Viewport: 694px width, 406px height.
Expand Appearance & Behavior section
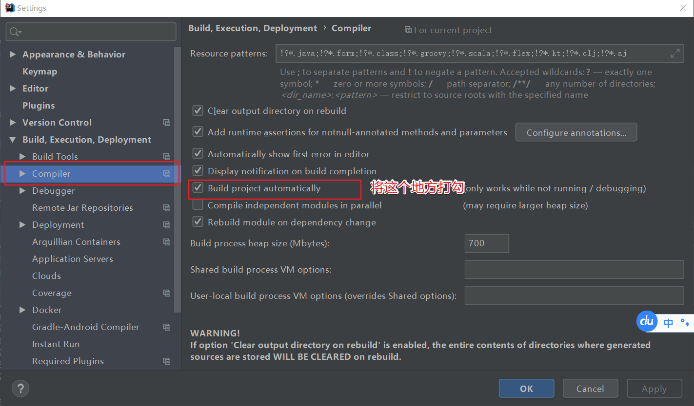(x=13, y=55)
